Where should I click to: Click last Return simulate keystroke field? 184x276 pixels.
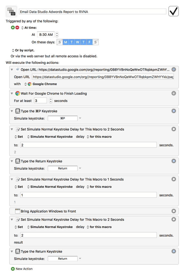[x=62, y=259]
